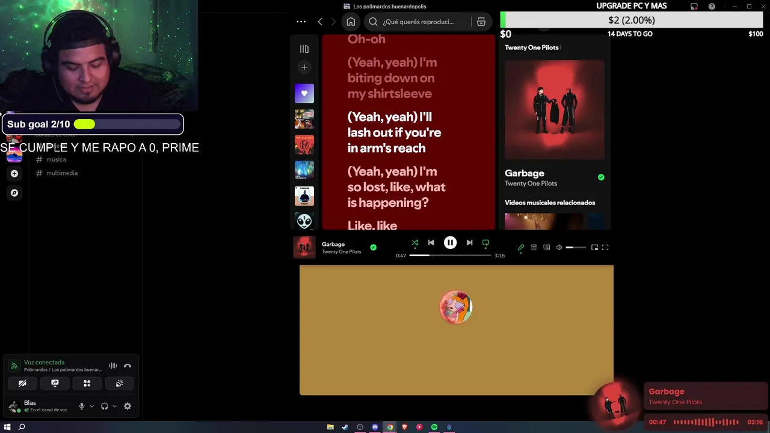770x433 pixels.
Task: Open the Spotify play queue
Action: pos(534,247)
